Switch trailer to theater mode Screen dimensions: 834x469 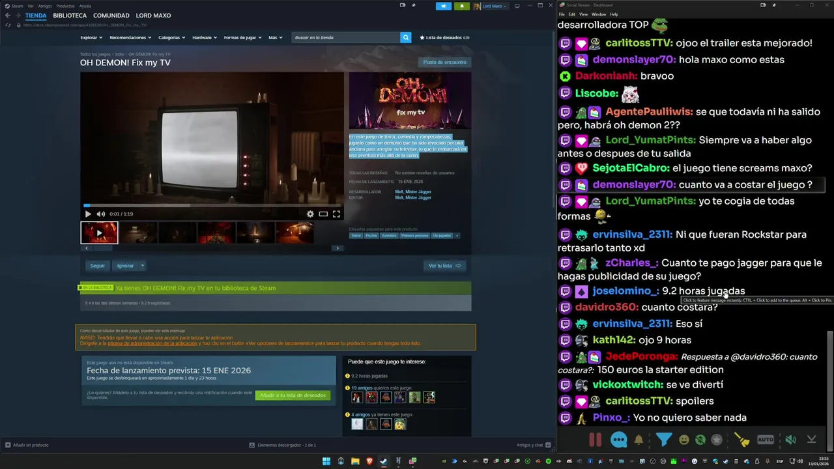click(323, 214)
